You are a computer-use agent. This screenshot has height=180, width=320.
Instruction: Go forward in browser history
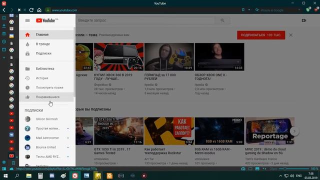tap(11, 10)
